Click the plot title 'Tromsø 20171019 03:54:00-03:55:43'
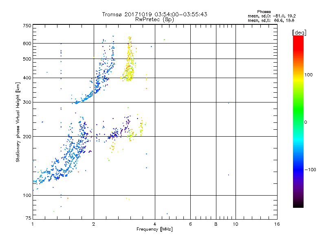The image size is (326, 244). 154,14
